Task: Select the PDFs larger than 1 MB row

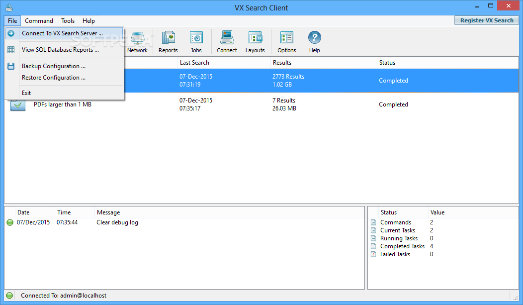Action: 261,104
